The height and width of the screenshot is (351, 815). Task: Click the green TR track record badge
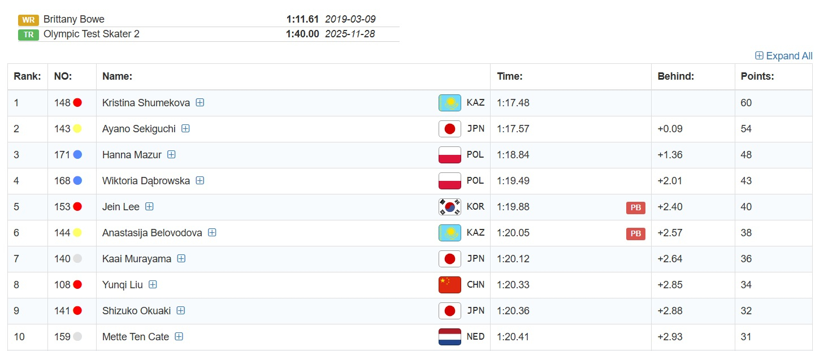pyautogui.click(x=28, y=34)
